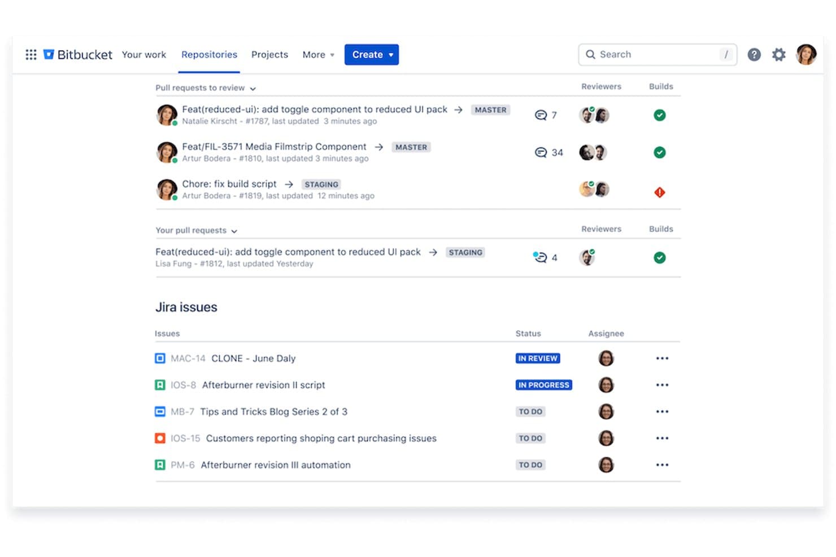Viewport: 836px width, 557px height.
Task: Open the Projects tab
Action: tap(269, 55)
